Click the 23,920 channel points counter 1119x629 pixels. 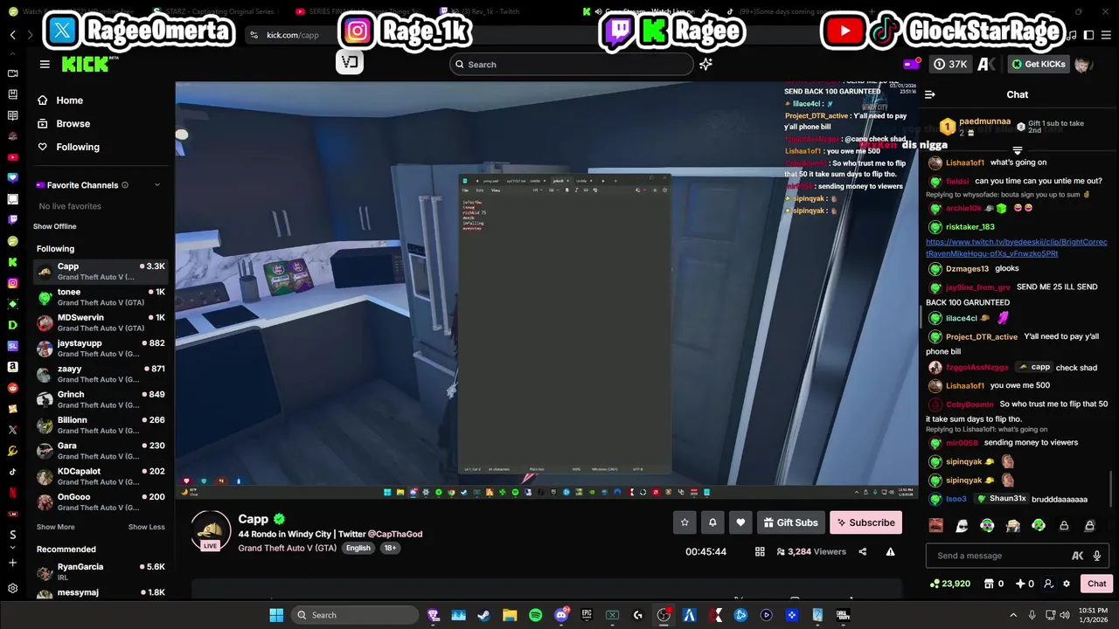(950, 584)
